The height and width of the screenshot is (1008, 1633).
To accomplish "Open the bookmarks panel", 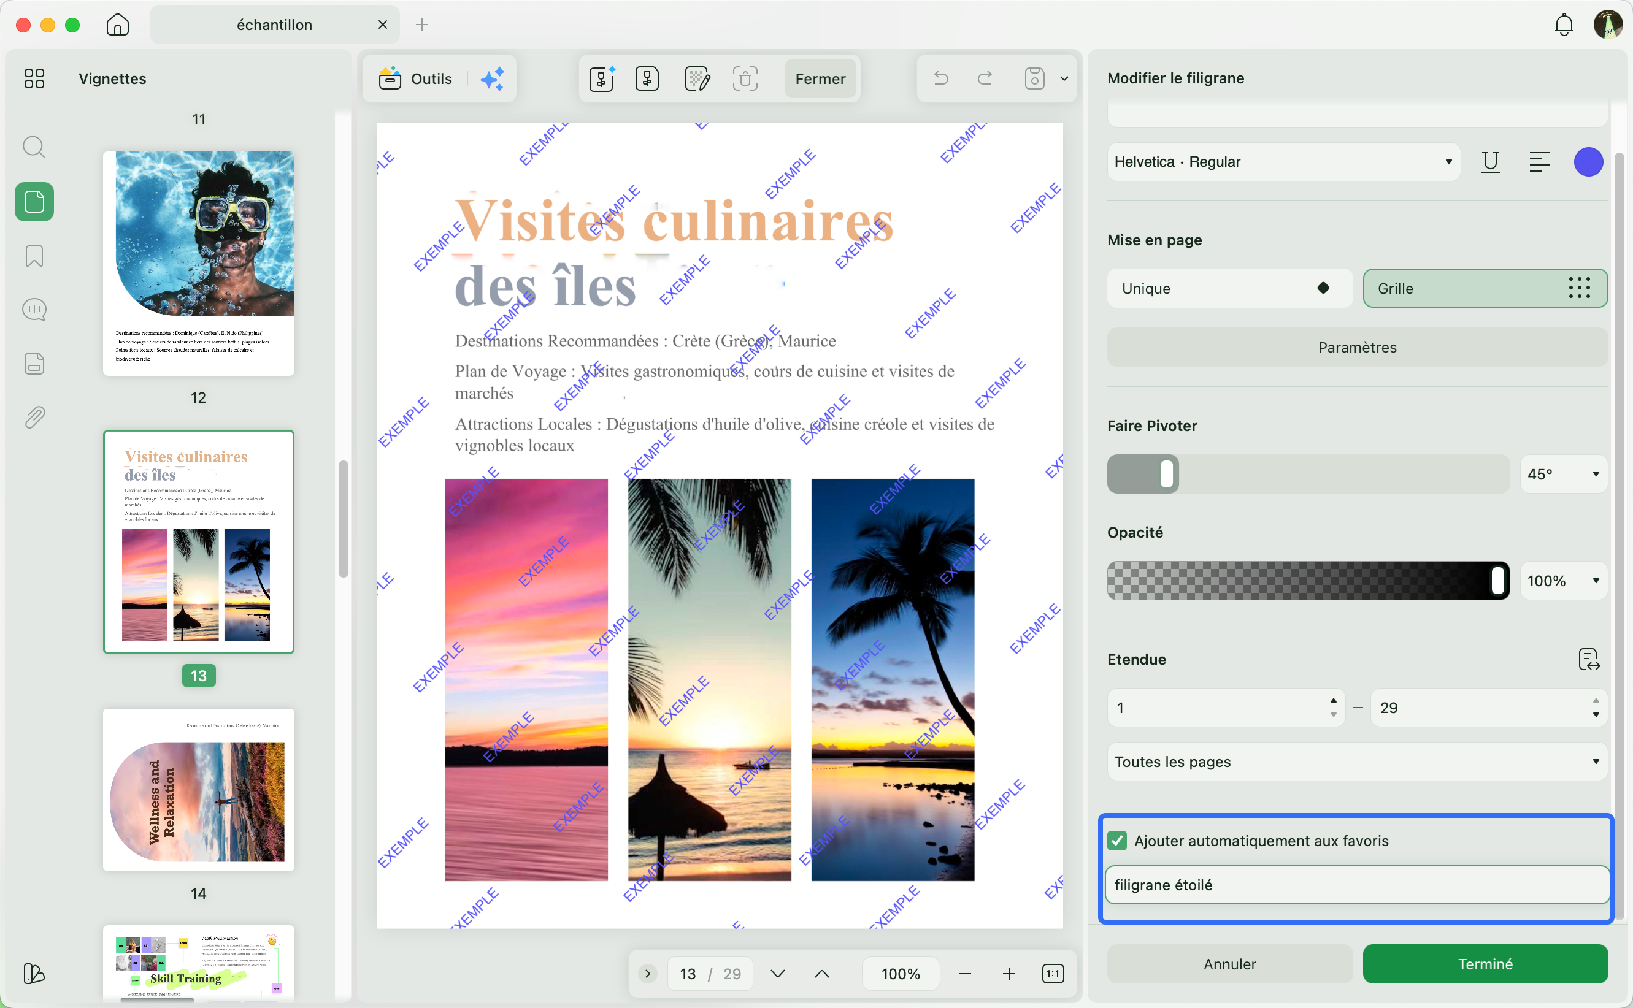I will 34,255.
